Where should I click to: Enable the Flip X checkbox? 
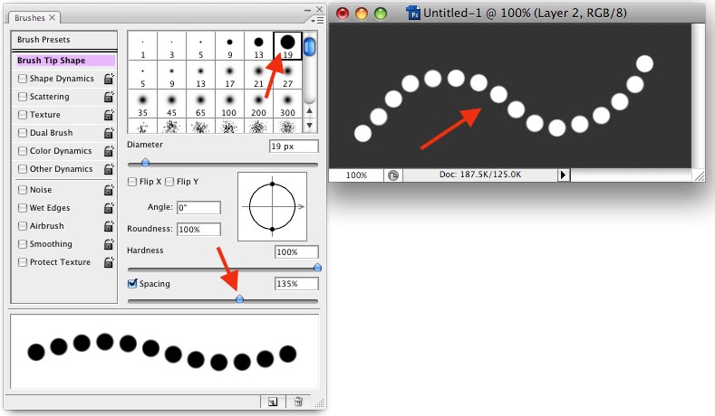point(132,182)
